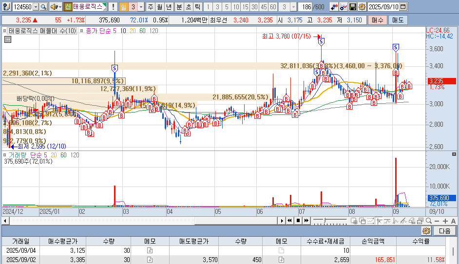Image resolution: width=459 pixels, height=264 pixels.
Task: Click the trade table vertical scrollbar
Action: (453, 251)
